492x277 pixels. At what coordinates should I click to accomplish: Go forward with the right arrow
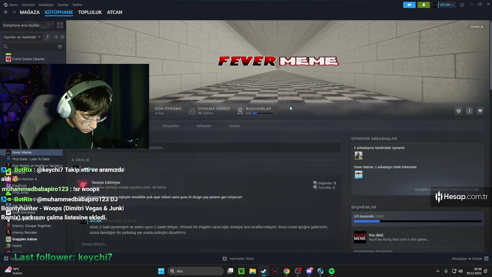pos(14,12)
